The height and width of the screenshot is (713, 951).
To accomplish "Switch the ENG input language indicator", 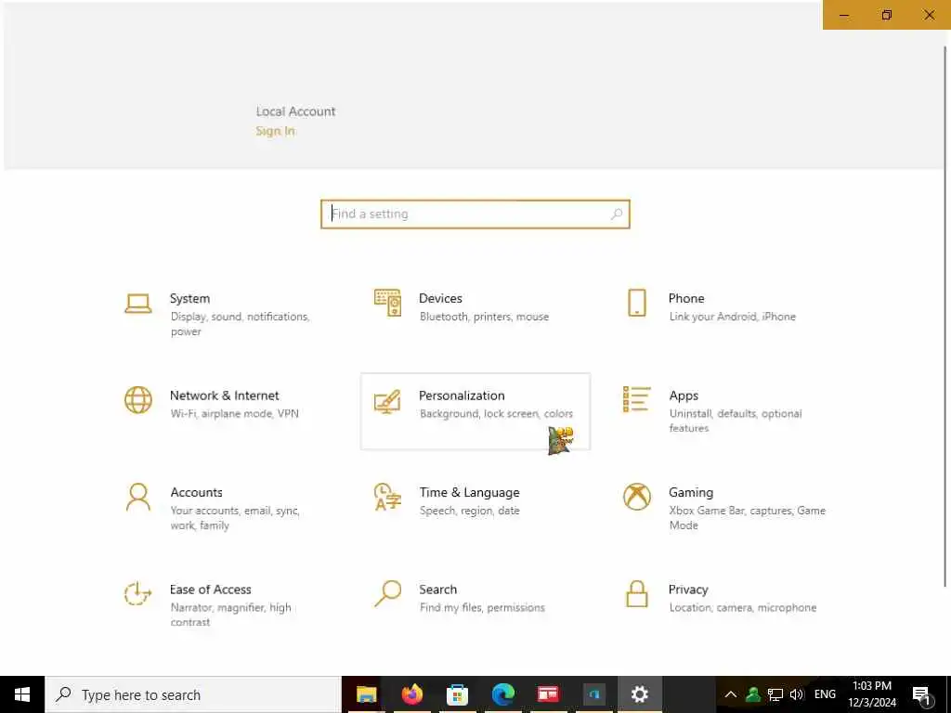I will (x=825, y=694).
